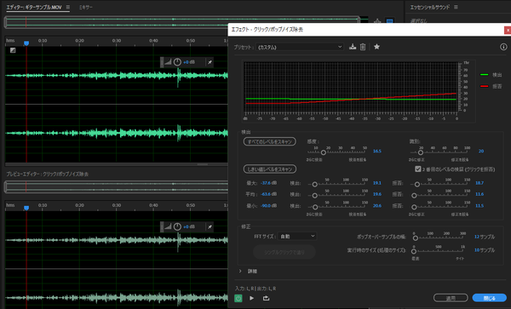Viewport: 511px width, 309px height.
Task: Open the FFT サイズ dropdown
Action: (x=297, y=236)
